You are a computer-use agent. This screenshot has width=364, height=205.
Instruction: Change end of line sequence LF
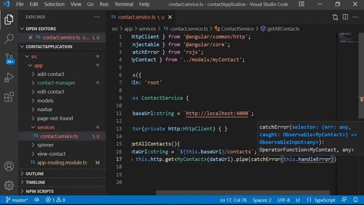click(x=298, y=200)
